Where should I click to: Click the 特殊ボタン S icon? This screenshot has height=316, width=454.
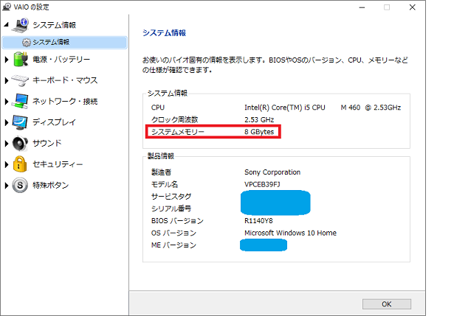click(x=20, y=185)
